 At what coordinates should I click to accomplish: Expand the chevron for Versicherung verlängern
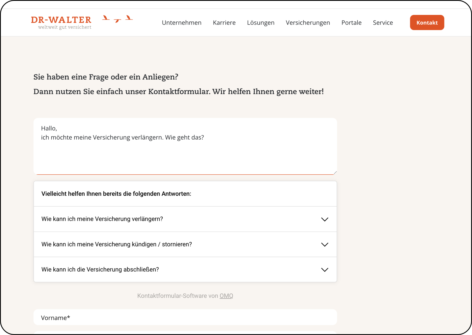(324, 219)
